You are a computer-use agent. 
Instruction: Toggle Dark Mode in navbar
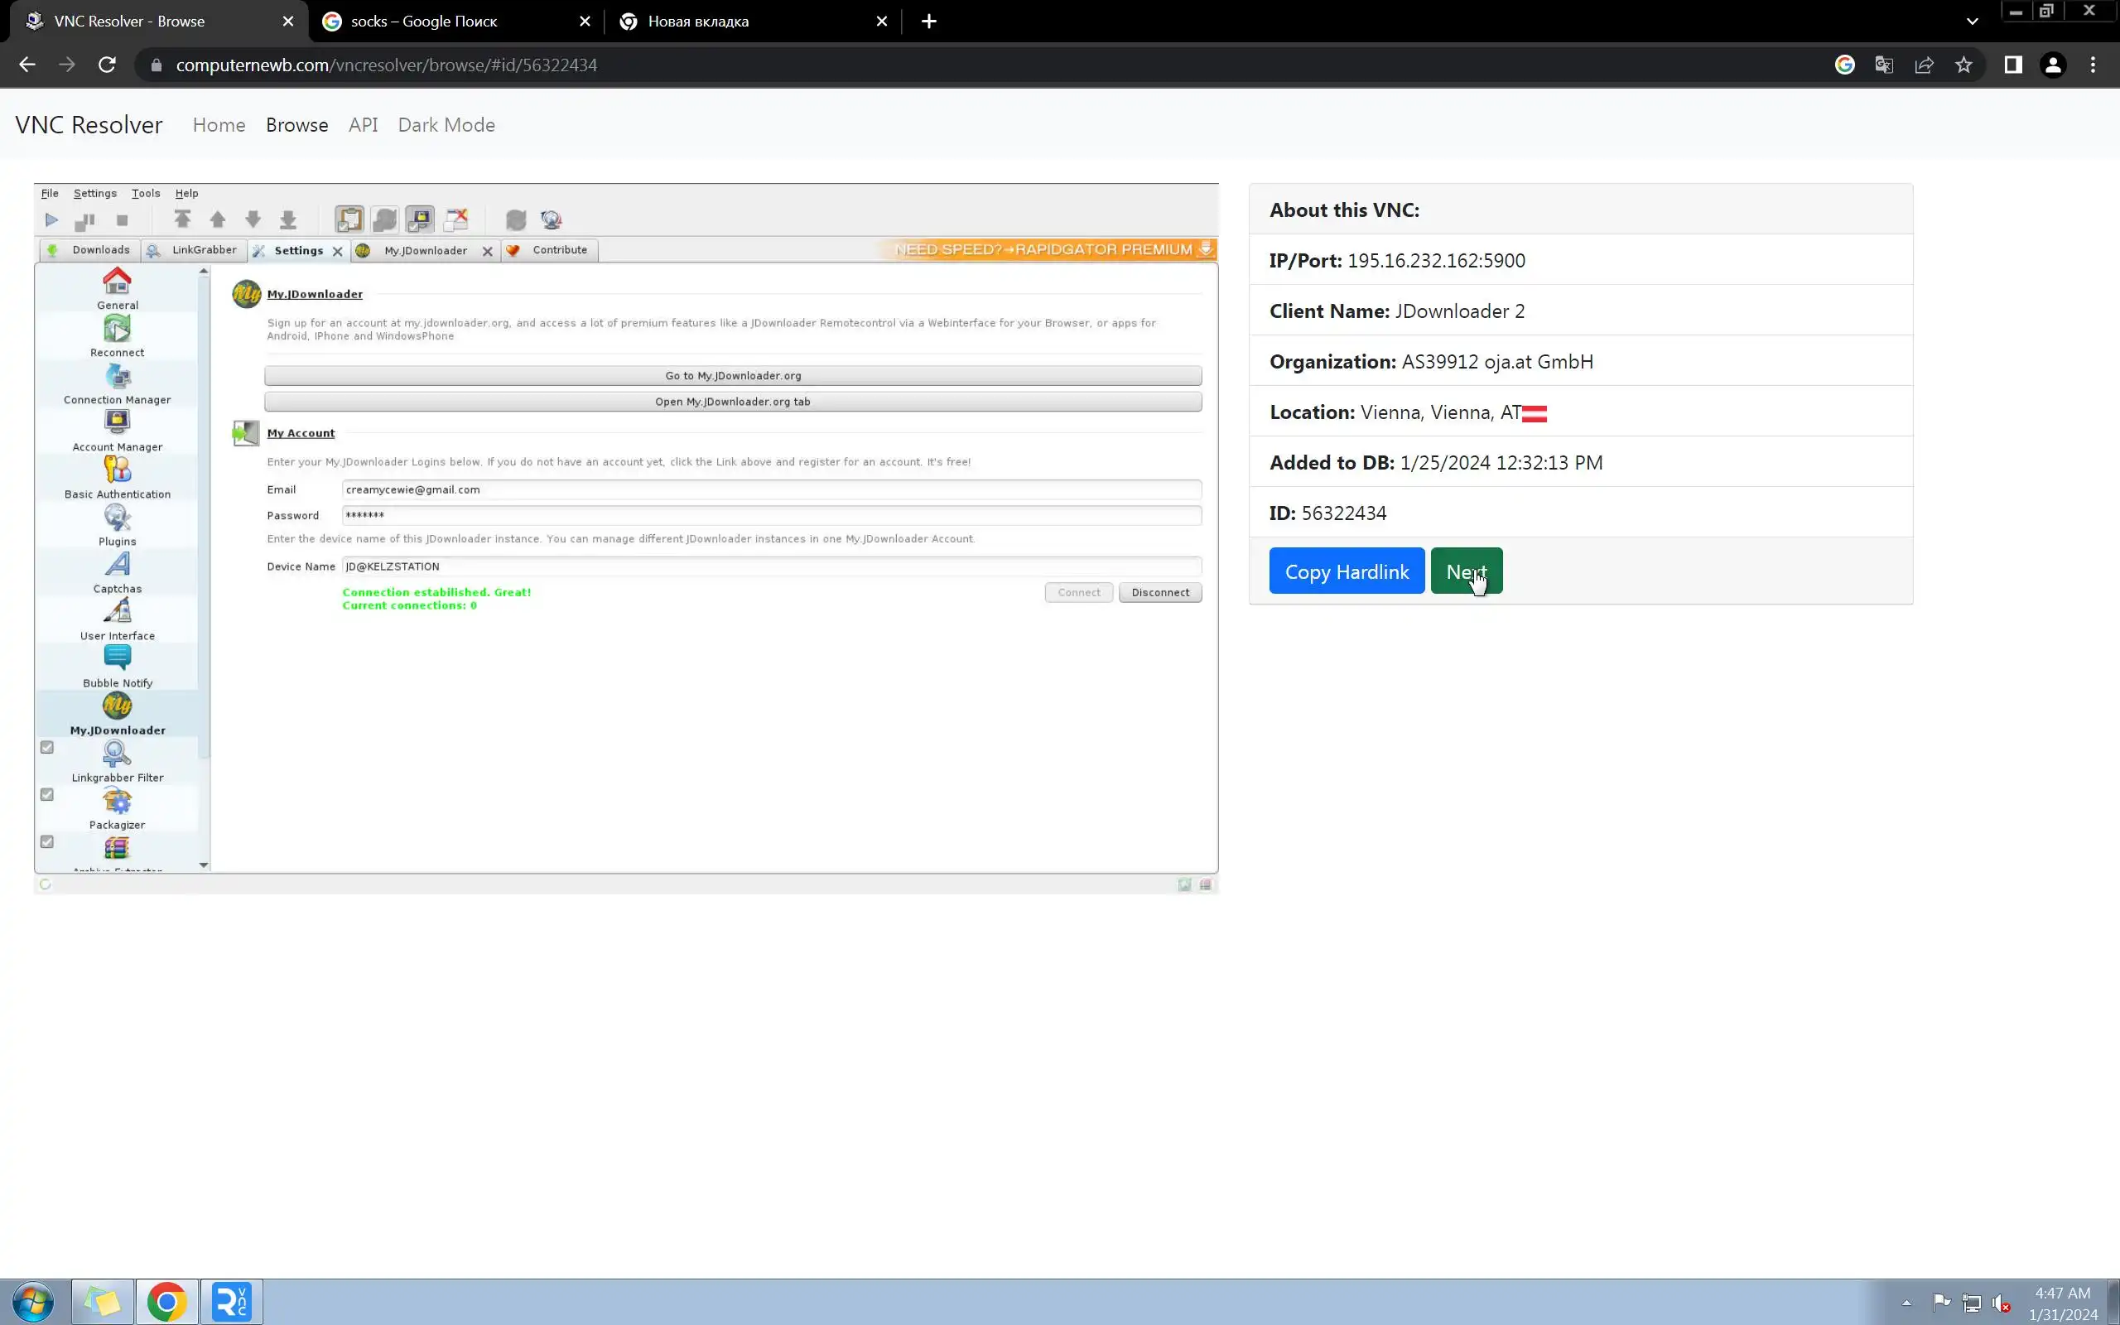tap(446, 124)
